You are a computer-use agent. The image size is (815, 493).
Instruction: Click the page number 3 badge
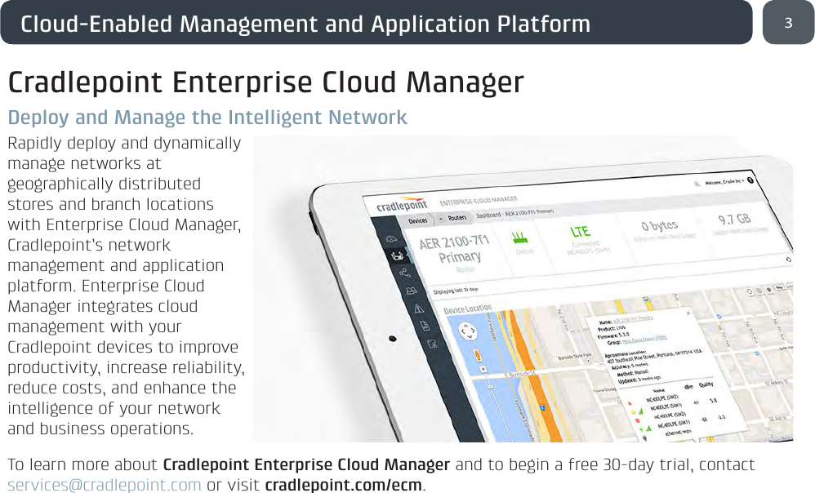[789, 22]
